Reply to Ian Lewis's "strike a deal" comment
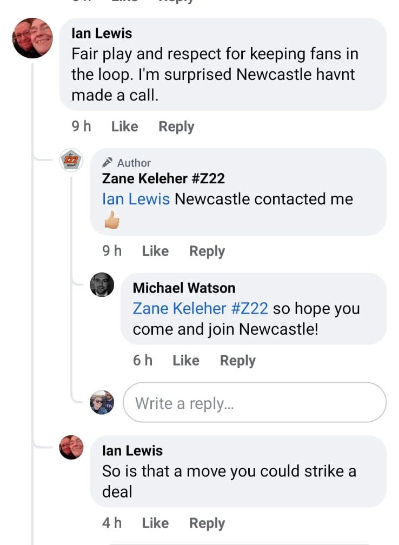Image resolution: width=399 pixels, height=545 pixels. tap(207, 523)
